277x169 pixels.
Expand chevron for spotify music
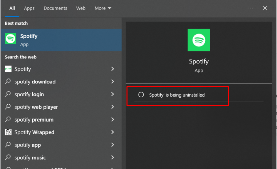pyautogui.click(x=113, y=157)
